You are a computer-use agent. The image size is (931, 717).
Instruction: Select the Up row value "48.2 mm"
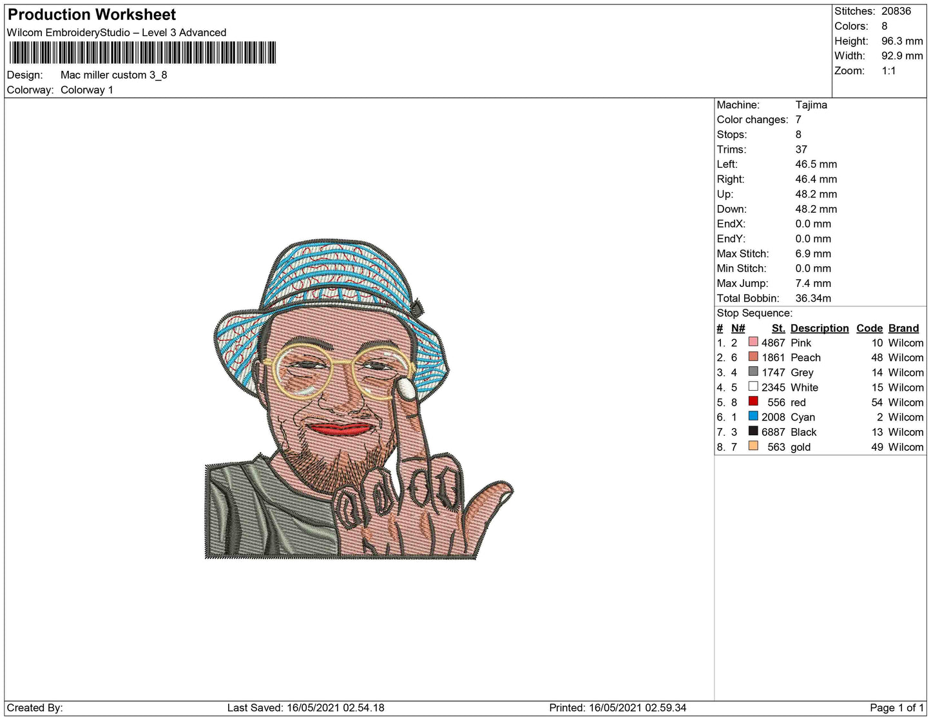(816, 193)
